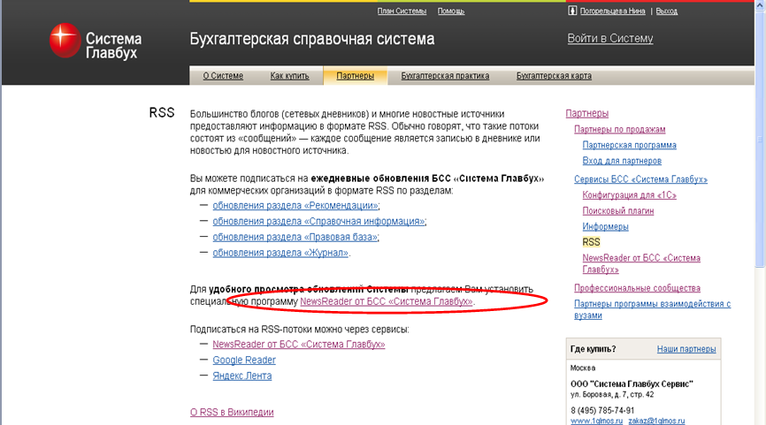Viewport: 766px width, 425px height.
Task: Click phone number 8 (495) 785-74-91
Action: click(602, 410)
